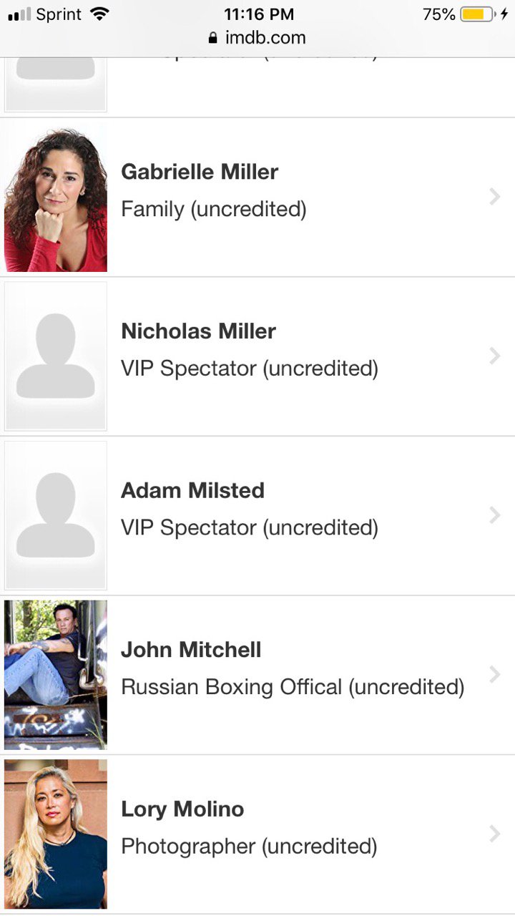Tap the cellular signal bars icon

19,15
